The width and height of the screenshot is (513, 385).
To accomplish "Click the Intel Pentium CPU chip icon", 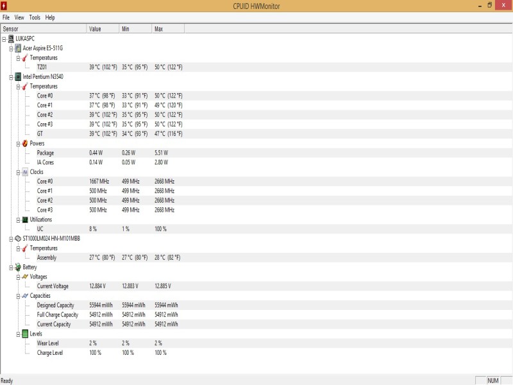I will click(x=18, y=77).
